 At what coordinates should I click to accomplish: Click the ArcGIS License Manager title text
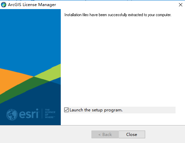[x=32, y=5]
